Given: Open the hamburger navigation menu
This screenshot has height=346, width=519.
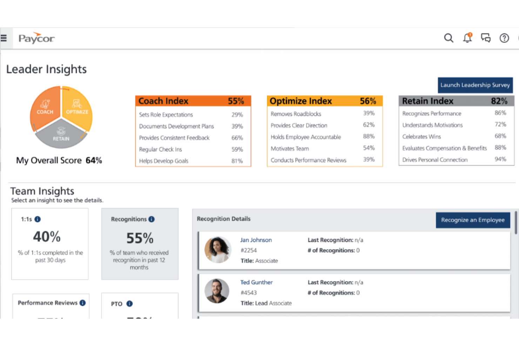Looking at the screenshot, I should (4, 38).
